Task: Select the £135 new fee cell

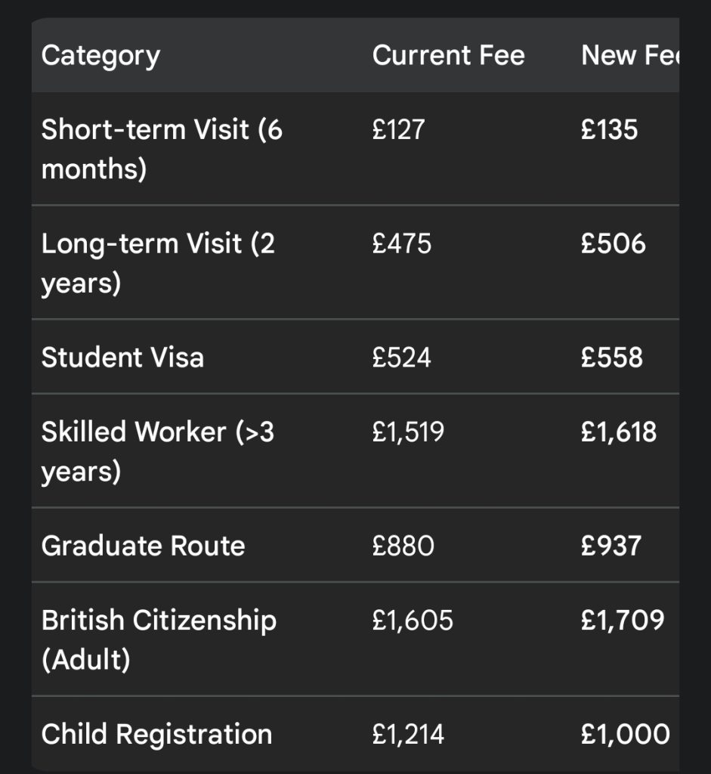Action: (x=609, y=130)
